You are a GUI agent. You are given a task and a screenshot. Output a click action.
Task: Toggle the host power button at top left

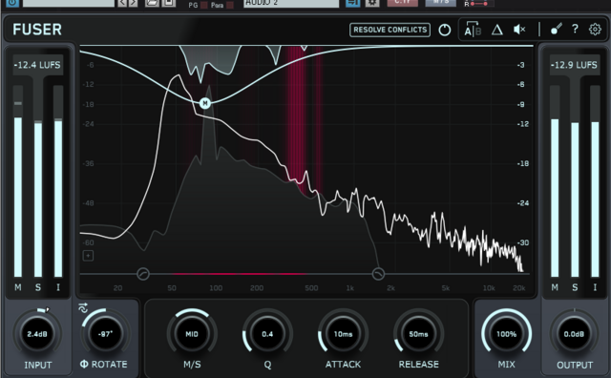coord(12,3)
